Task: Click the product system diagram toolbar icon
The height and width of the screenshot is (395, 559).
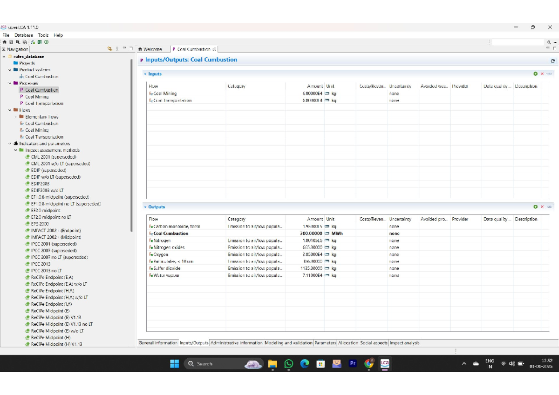Action: [33, 42]
